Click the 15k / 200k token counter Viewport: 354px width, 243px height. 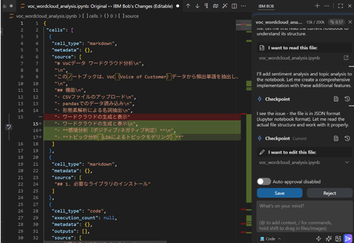tap(315, 22)
